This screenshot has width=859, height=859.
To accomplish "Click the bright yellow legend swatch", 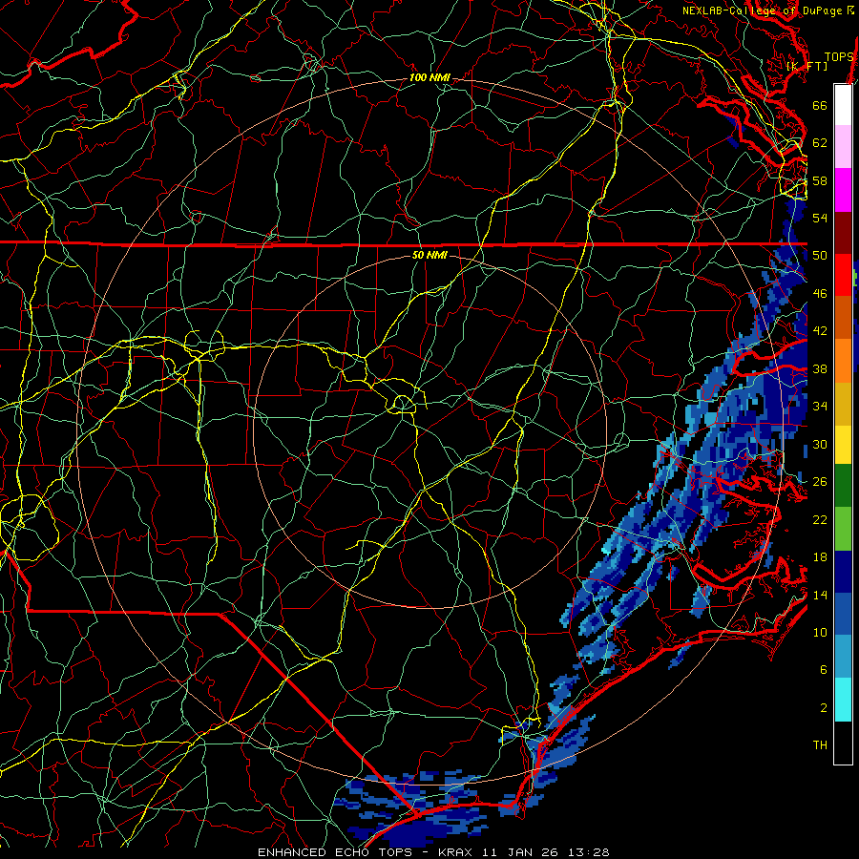I will (x=843, y=444).
